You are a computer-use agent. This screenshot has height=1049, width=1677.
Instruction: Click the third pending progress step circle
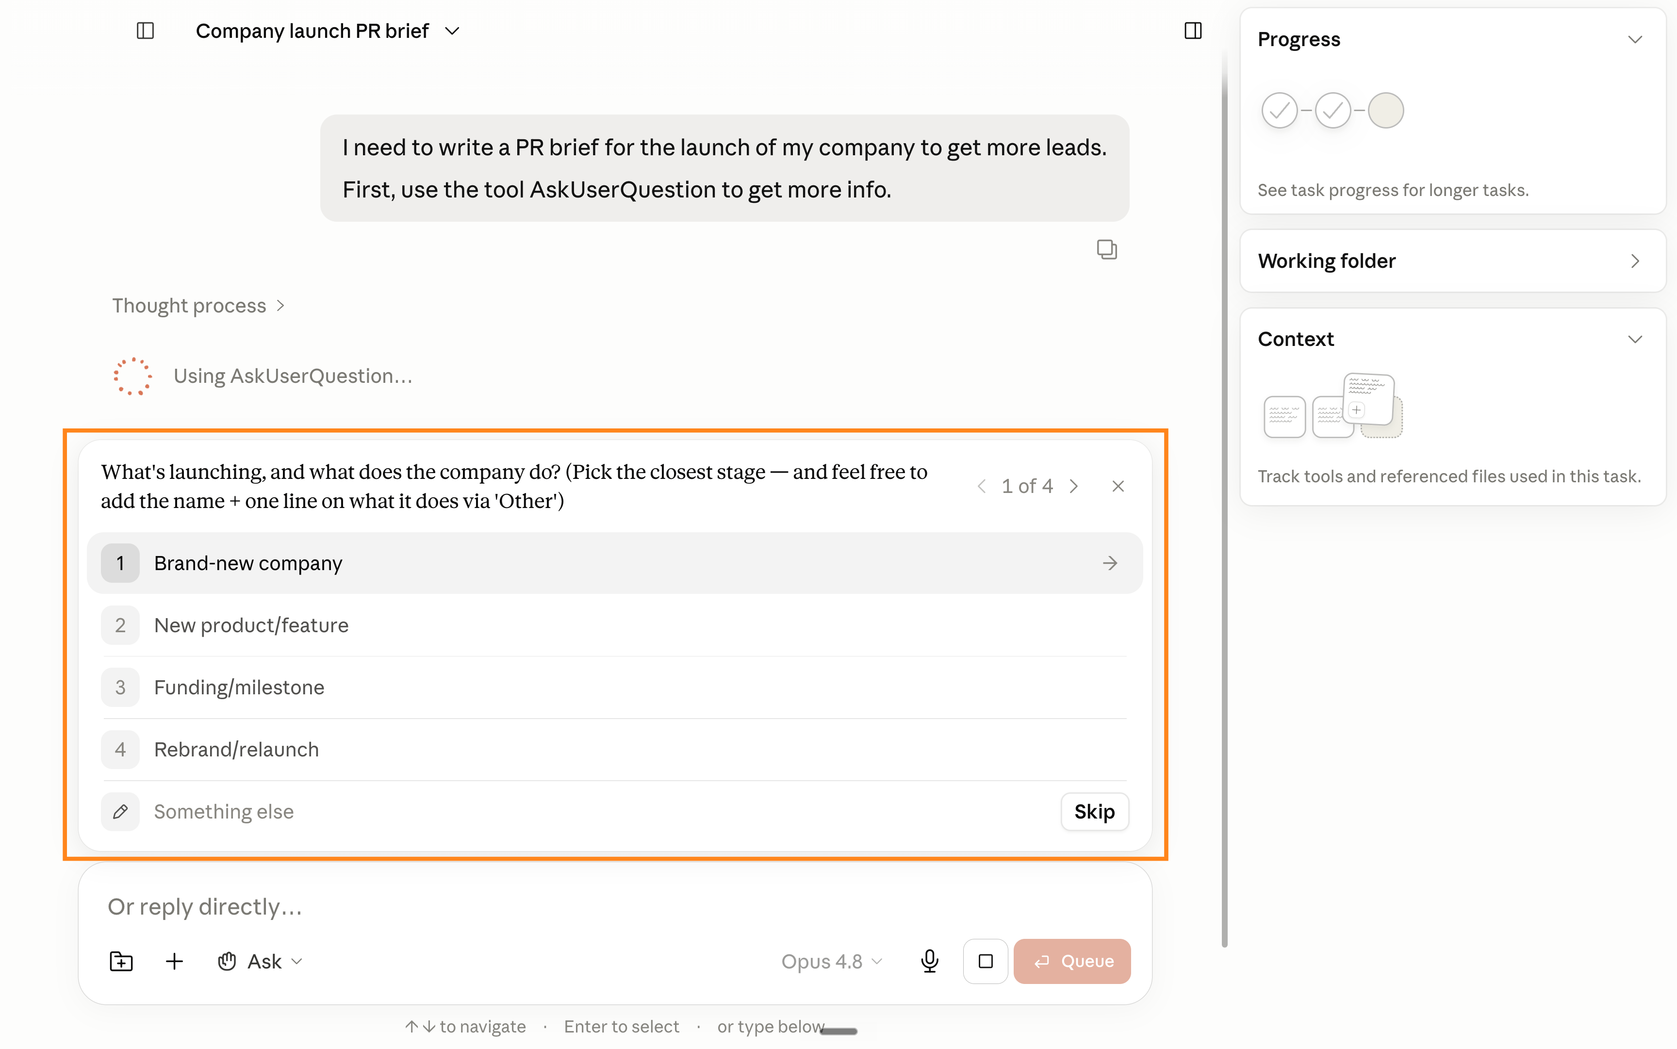[1385, 110]
